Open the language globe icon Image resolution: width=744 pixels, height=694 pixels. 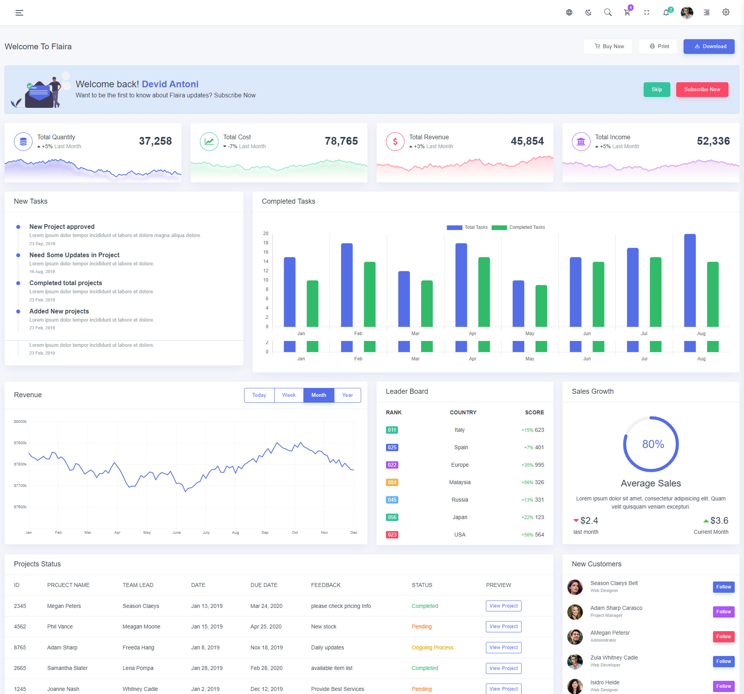pos(569,12)
